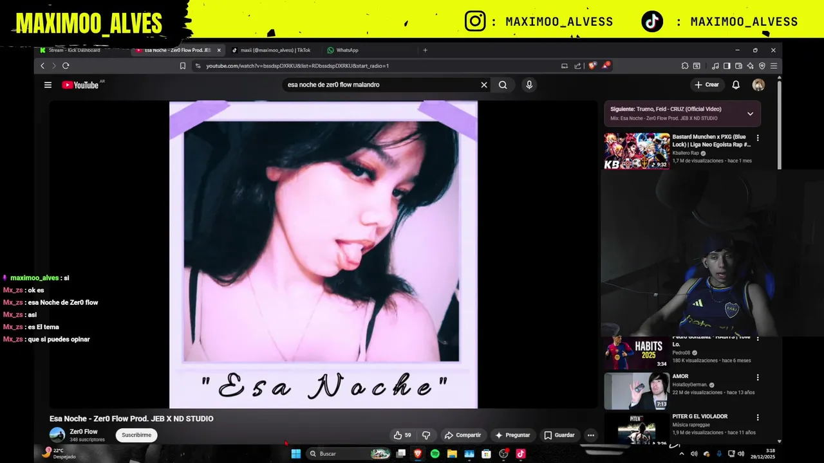Expand the Siguiente mix playlist panel
824x463 pixels.
[x=750, y=114]
